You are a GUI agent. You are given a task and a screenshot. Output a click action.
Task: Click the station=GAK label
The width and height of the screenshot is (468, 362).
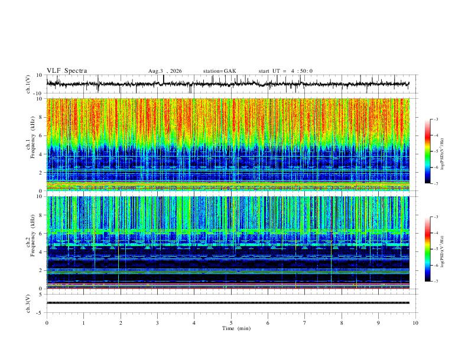[x=219, y=71]
